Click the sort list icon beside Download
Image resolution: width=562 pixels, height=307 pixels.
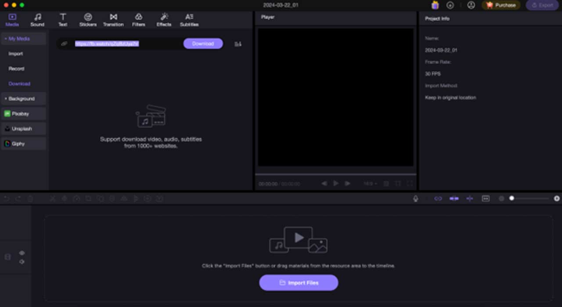pos(238,44)
